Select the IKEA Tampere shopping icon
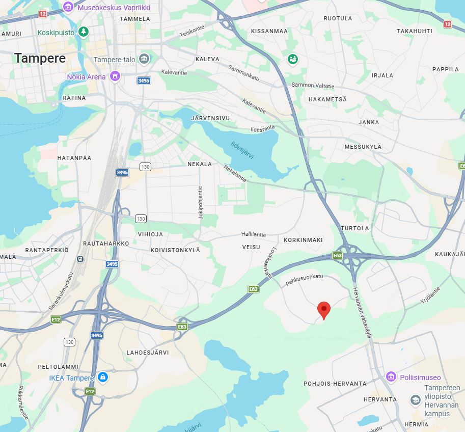465x432 pixels. (103, 377)
